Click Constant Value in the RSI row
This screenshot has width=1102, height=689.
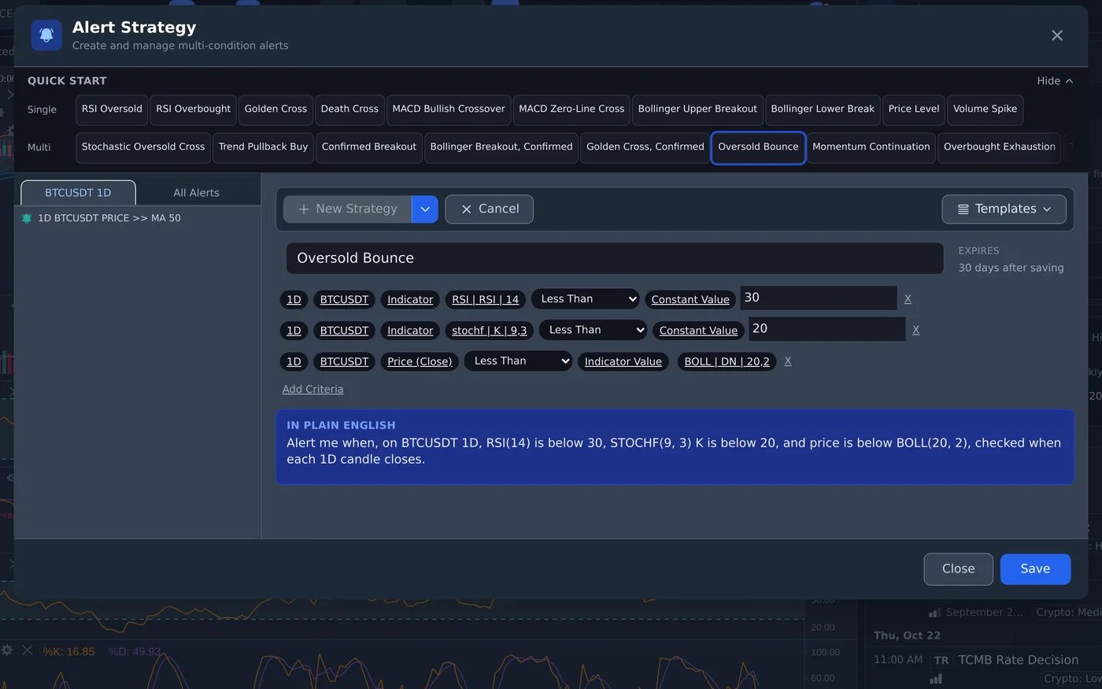tap(690, 299)
